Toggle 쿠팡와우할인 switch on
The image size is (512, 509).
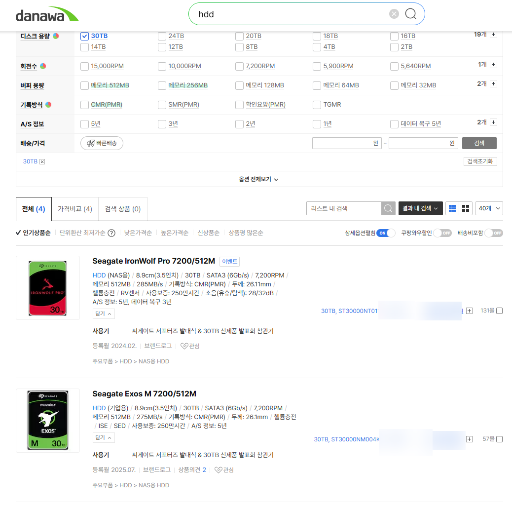(442, 233)
